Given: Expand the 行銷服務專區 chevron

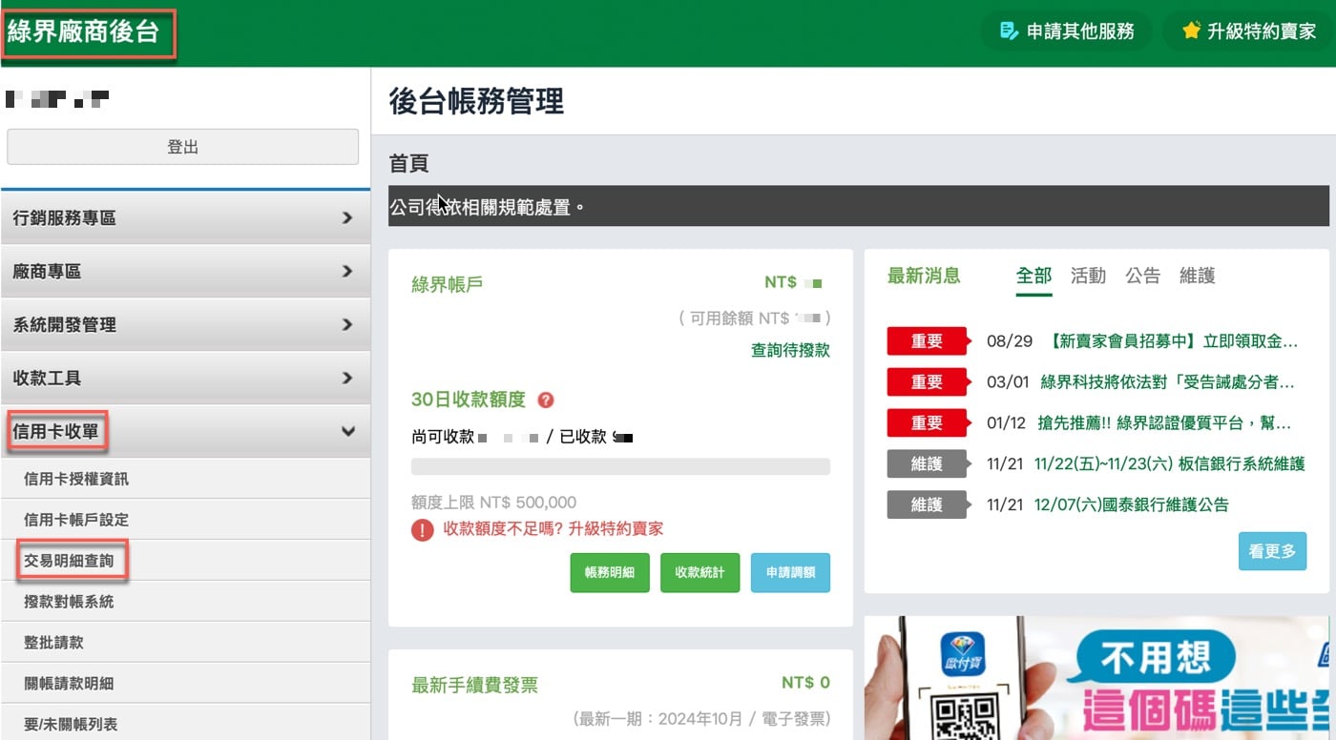Looking at the screenshot, I should tap(347, 218).
